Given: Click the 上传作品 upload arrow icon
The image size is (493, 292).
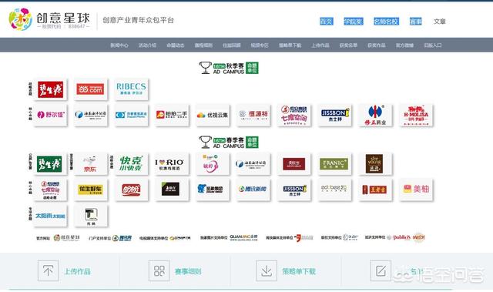Looking at the screenshot, I should tap(48, 270).
